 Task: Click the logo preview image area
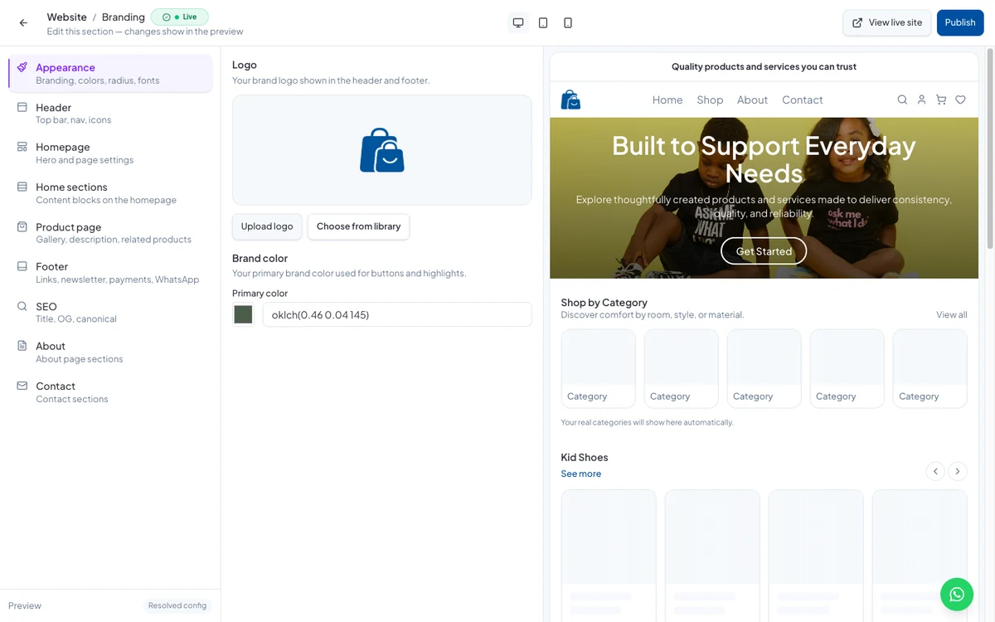point(382,149)
